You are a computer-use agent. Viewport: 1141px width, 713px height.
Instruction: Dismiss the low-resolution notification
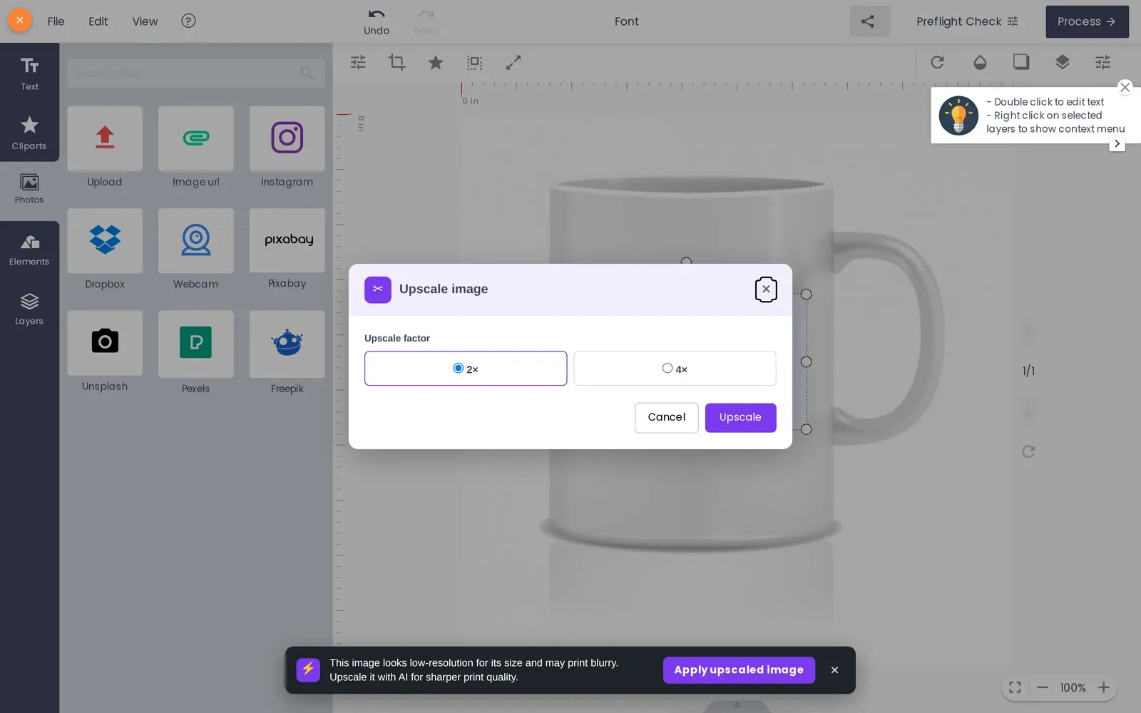click(x=834, y=670)
